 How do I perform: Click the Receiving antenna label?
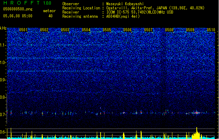click(80, 16)
